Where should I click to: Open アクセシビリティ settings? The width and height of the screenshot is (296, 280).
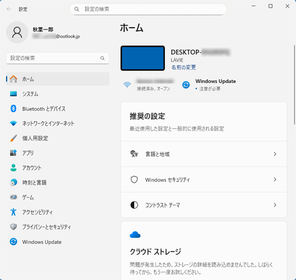click(x=58, y=212)
